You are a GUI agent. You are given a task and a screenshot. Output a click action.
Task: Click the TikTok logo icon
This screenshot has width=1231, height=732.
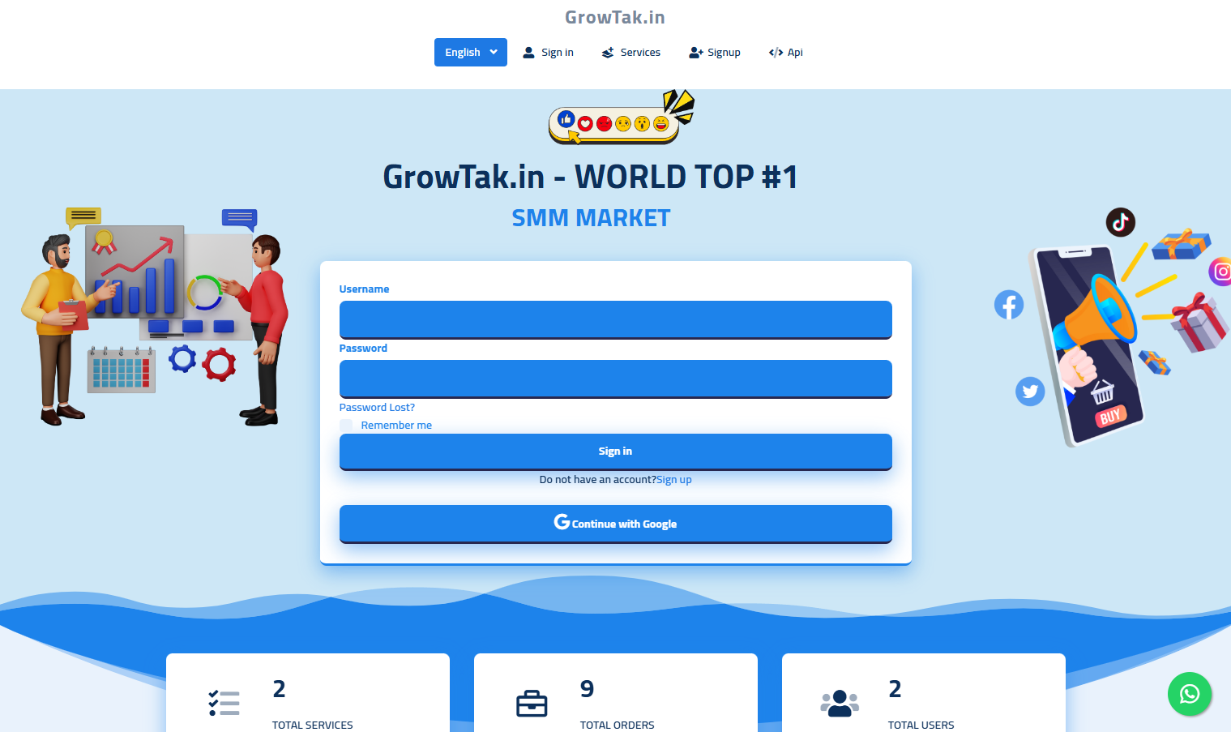click(1120, 221)
